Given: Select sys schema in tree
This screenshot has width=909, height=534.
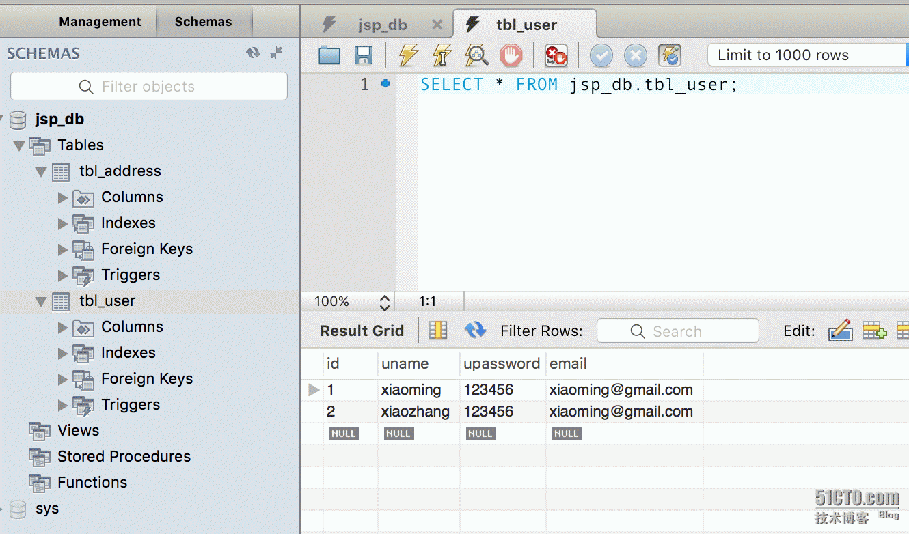Looking at the screenshot, I should tap(47, 509).
